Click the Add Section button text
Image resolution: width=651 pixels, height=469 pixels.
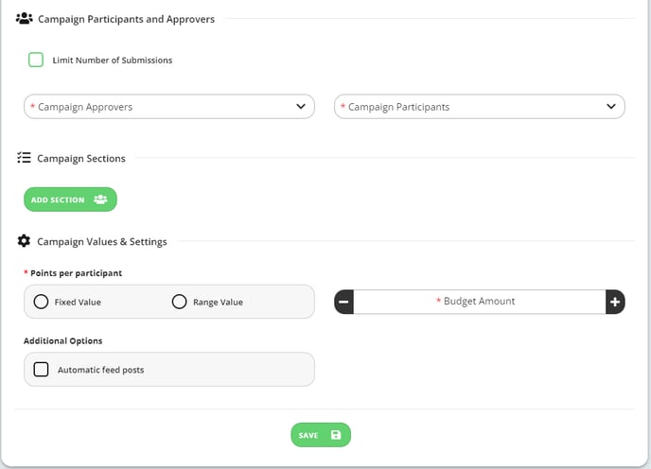click(58, 200)
